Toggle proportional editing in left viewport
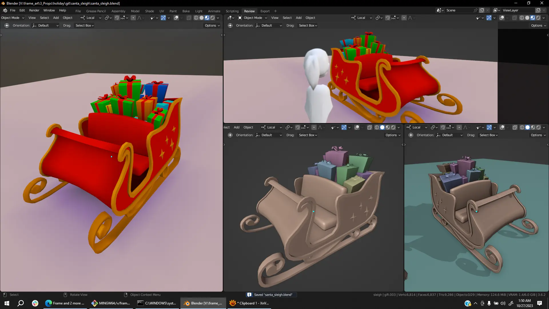The width and height of the screenshot is (549, 309). point(133,18)
